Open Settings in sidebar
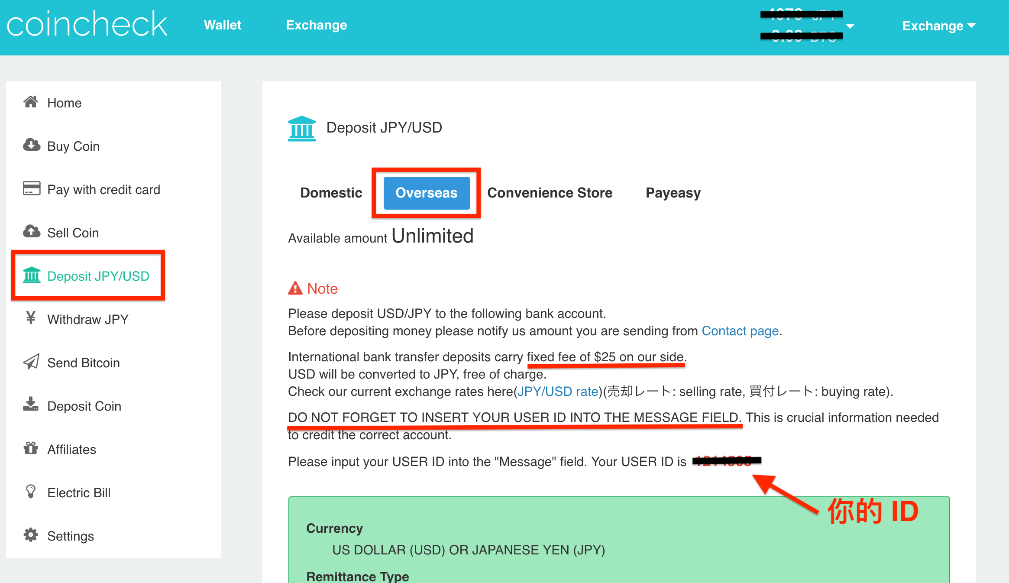 [x=70, y=536]
